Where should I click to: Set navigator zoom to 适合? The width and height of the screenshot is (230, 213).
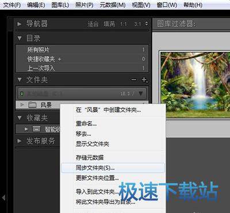point(93,24)
